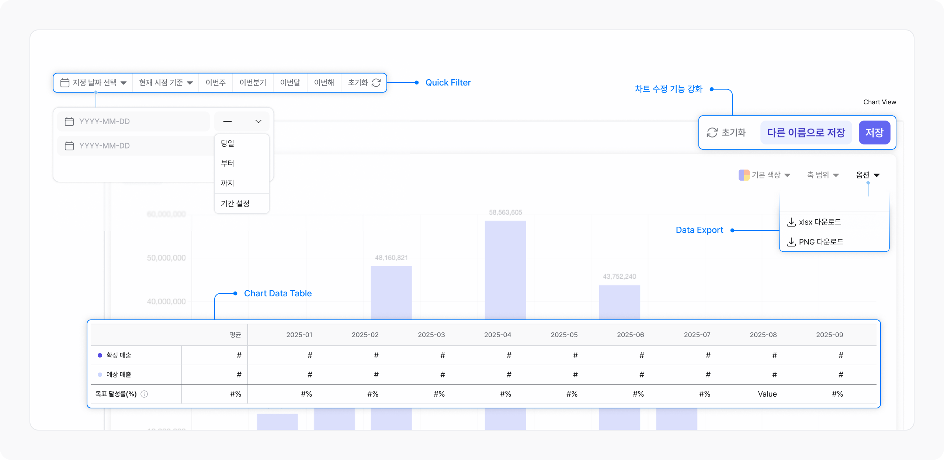The height and width of the screenshot is (460, 944).
Task: Click the refresh icon beside 초기화 filter
Action: (x=376, y=83)
